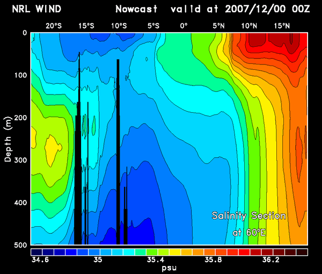Click the 5°S latitude label

[153, 26]
